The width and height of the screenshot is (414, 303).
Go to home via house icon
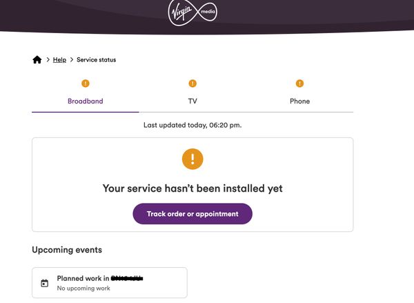(x=37, y=59)
